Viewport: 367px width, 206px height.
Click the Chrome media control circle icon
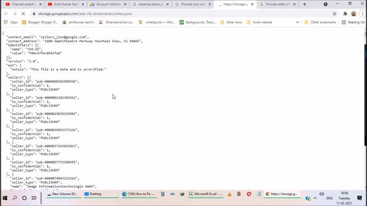click(326, 4)
